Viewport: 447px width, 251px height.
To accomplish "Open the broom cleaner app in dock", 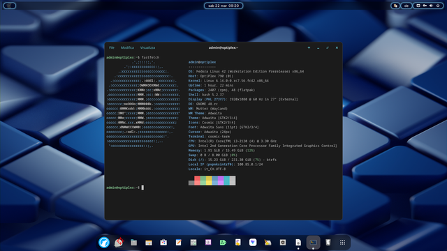I will click(x=268, y=243).
